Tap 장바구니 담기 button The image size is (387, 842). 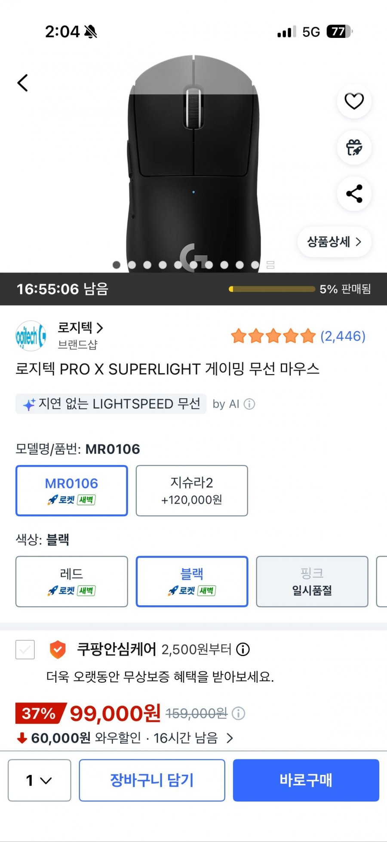click(152, 780)
